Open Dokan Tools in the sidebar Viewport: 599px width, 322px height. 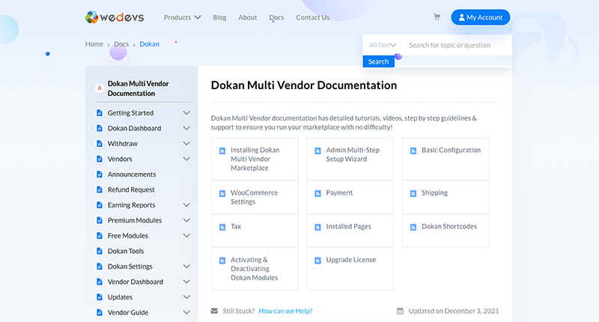tap(126, 251)
